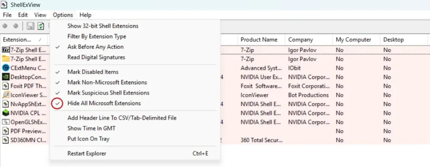
Task: Click the Foxit Software... product cell
Action: tap(261, 86)
